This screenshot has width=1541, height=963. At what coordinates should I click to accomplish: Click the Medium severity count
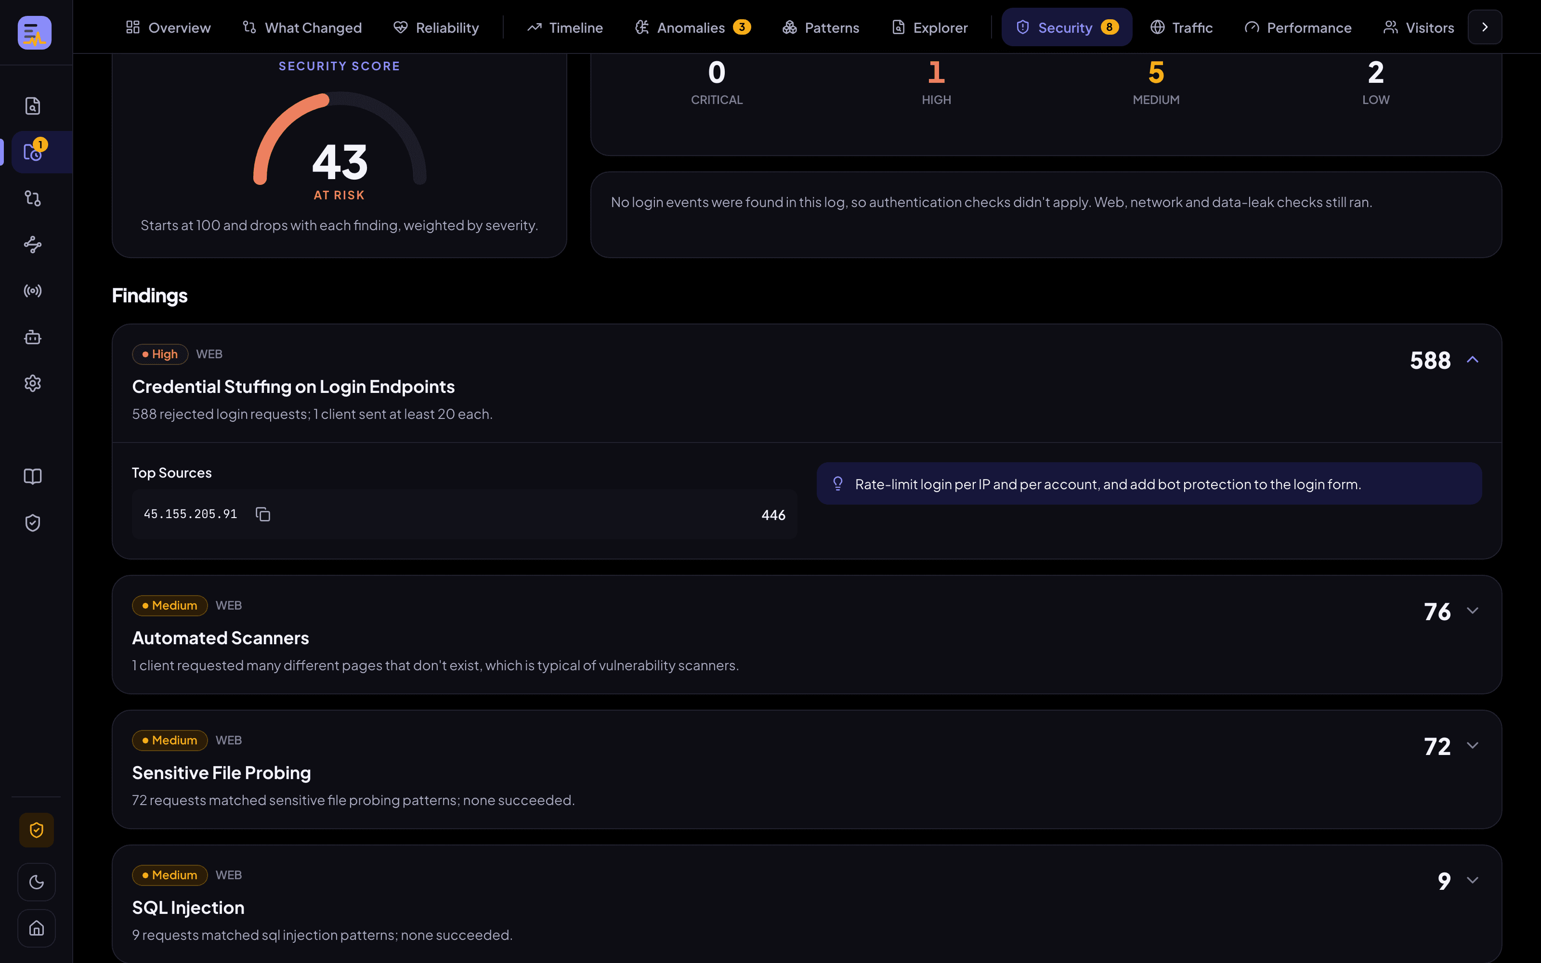[x=1156, y=73]
